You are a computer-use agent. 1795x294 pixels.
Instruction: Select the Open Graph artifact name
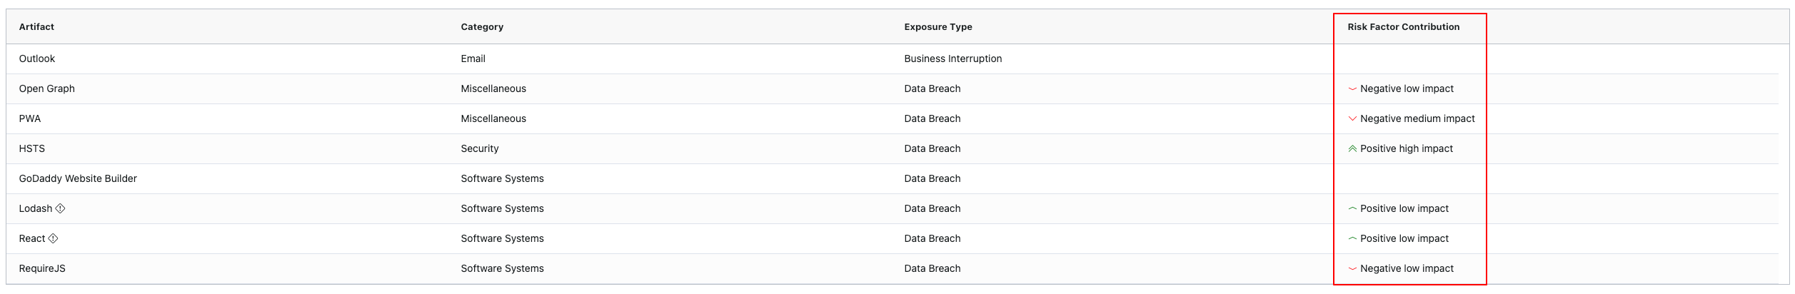(47, 89)
